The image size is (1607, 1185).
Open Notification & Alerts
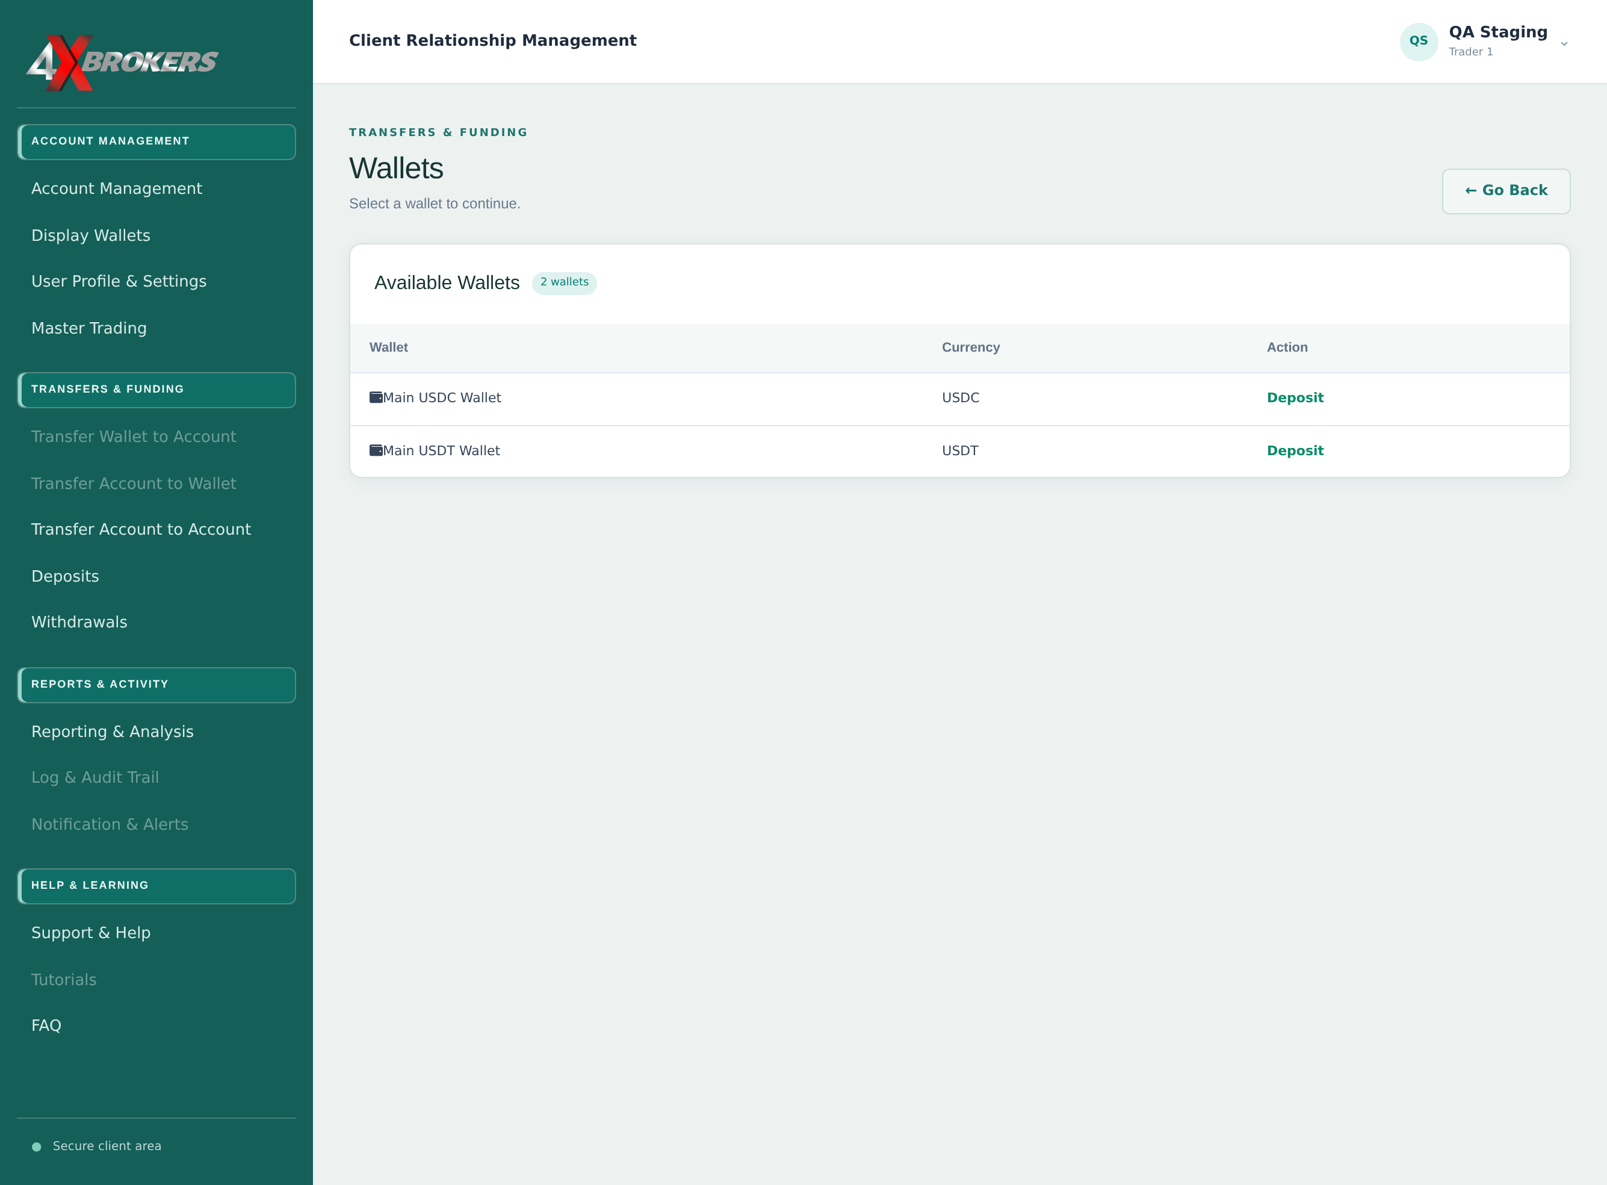click(110, 825)
